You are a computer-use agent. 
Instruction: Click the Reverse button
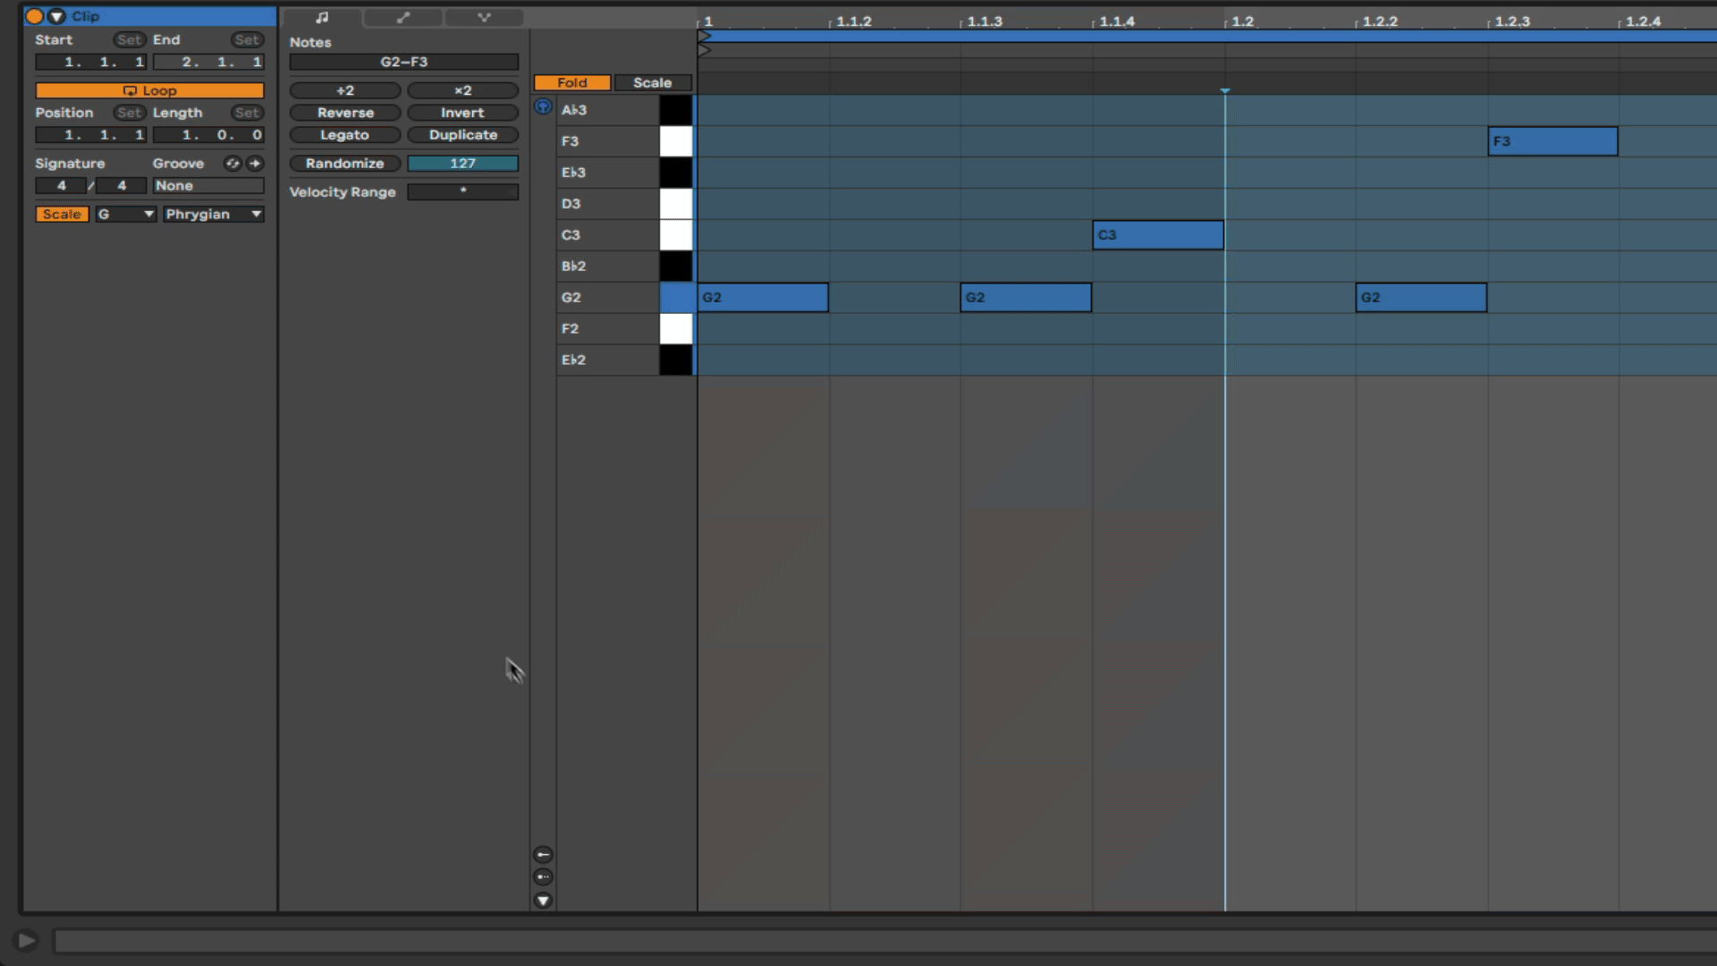[x=345, y=113]
